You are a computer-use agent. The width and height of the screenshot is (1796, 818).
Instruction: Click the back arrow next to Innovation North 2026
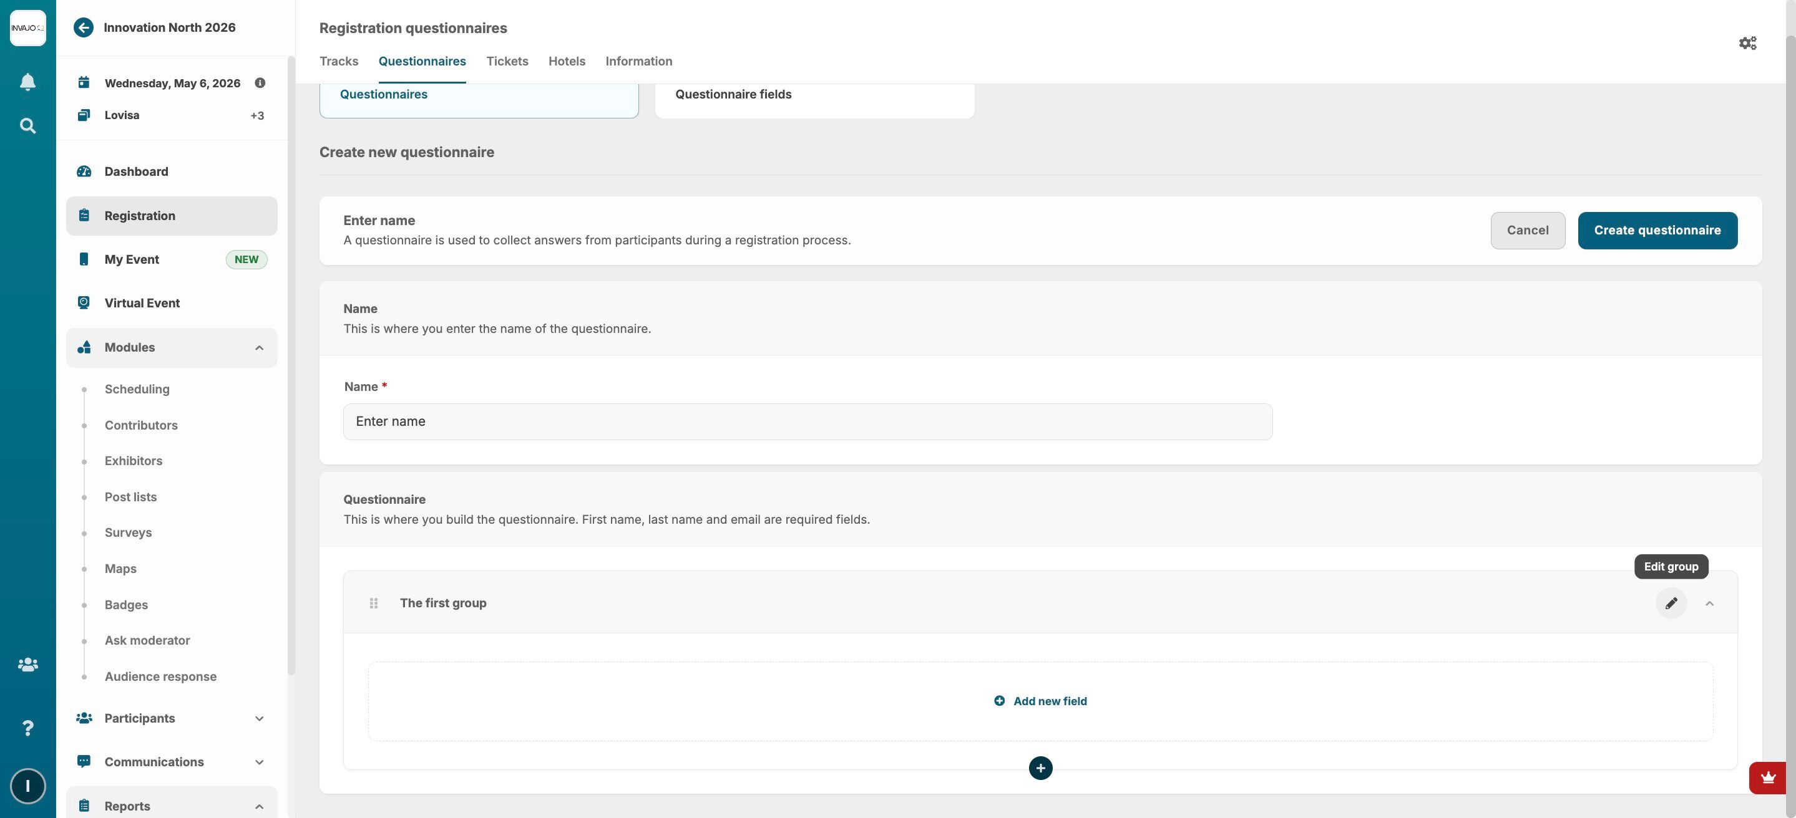point(84,28)
